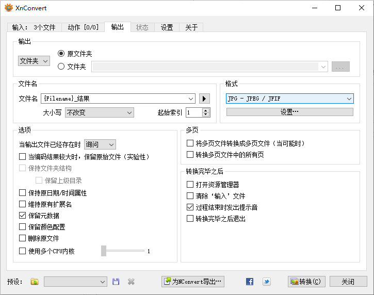Screen dimensions: 374x295
Task: Uncheck 过程结束时发出提示音 checkbox
Action: coord(190,207)
